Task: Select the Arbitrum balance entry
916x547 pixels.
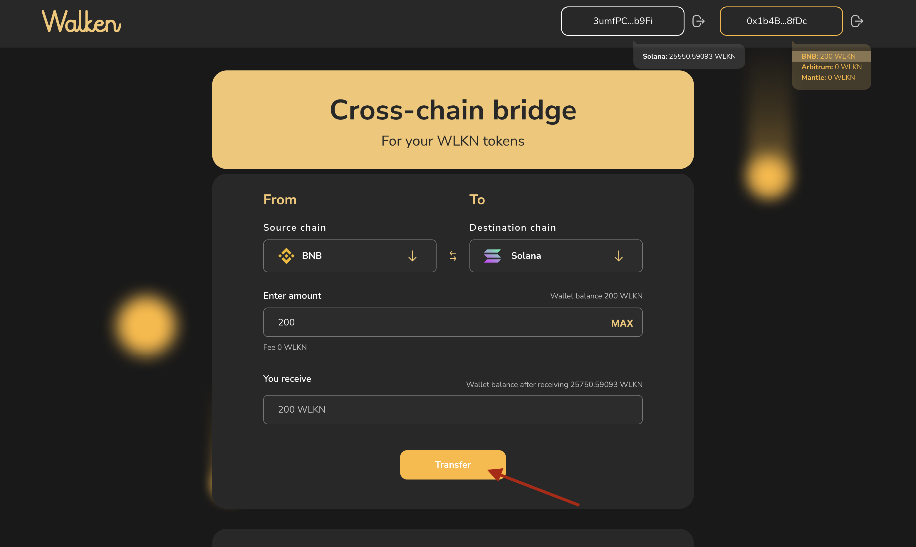Action: [831, 67]
